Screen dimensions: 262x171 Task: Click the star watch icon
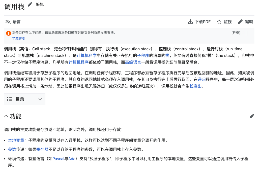pos(219,22)
